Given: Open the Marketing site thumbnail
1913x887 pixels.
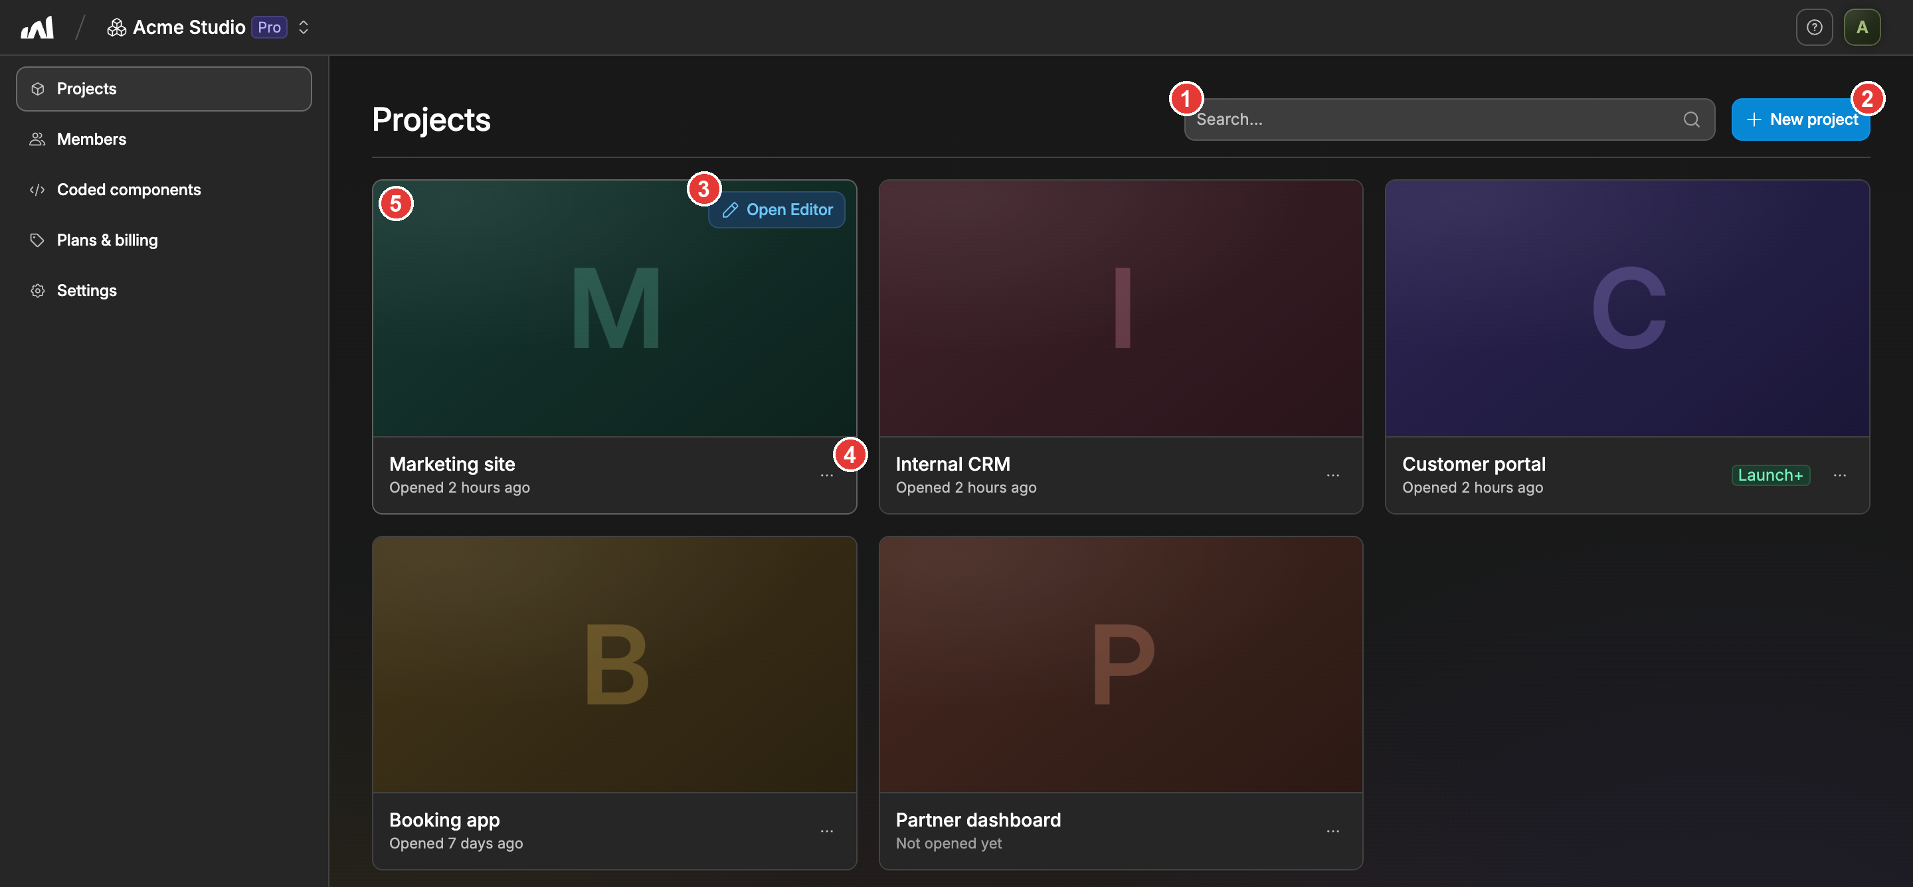Looking at the screenshot, I should point(614,309).
